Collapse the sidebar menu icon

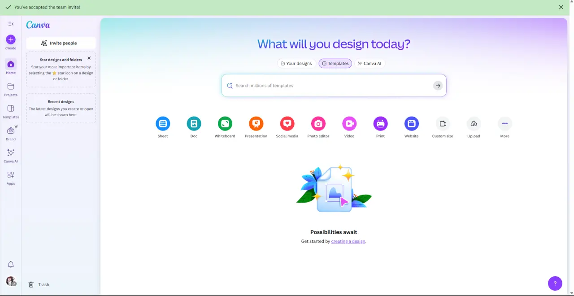11,24
